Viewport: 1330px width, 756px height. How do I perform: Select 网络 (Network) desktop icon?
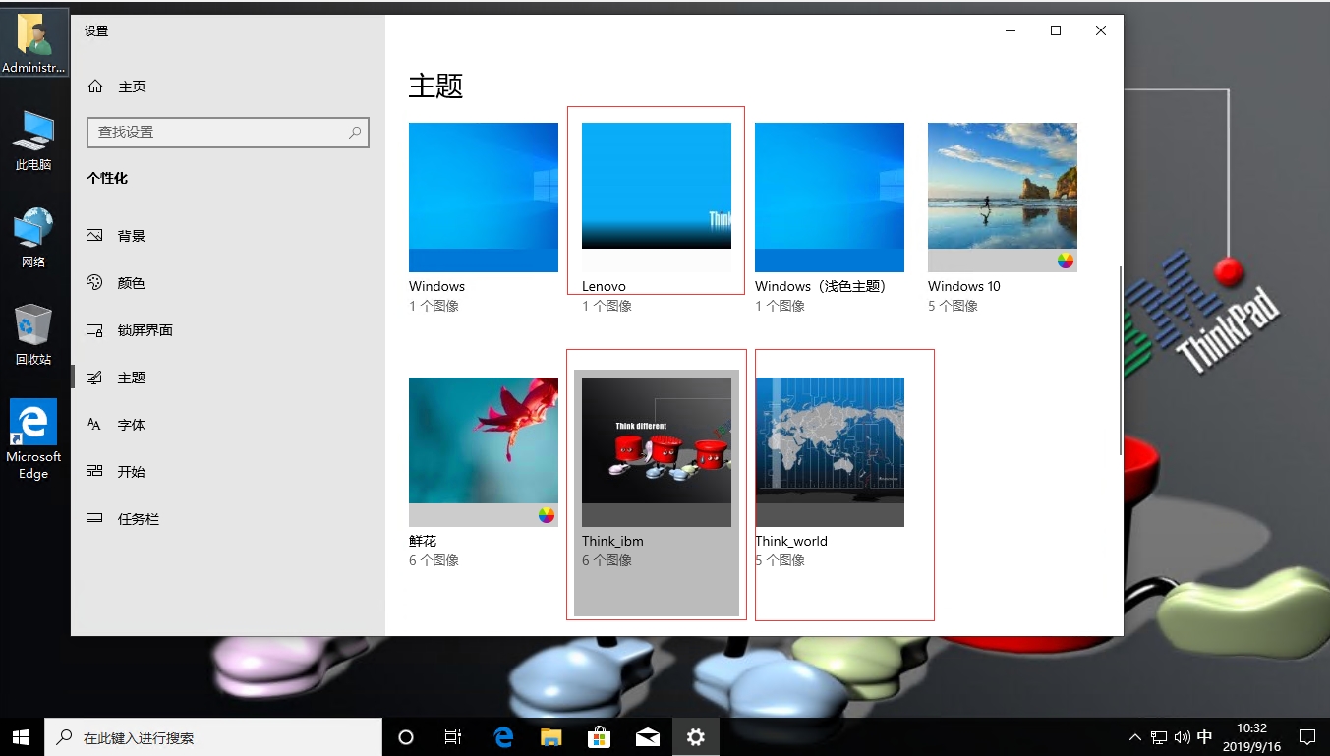[33, 238]
